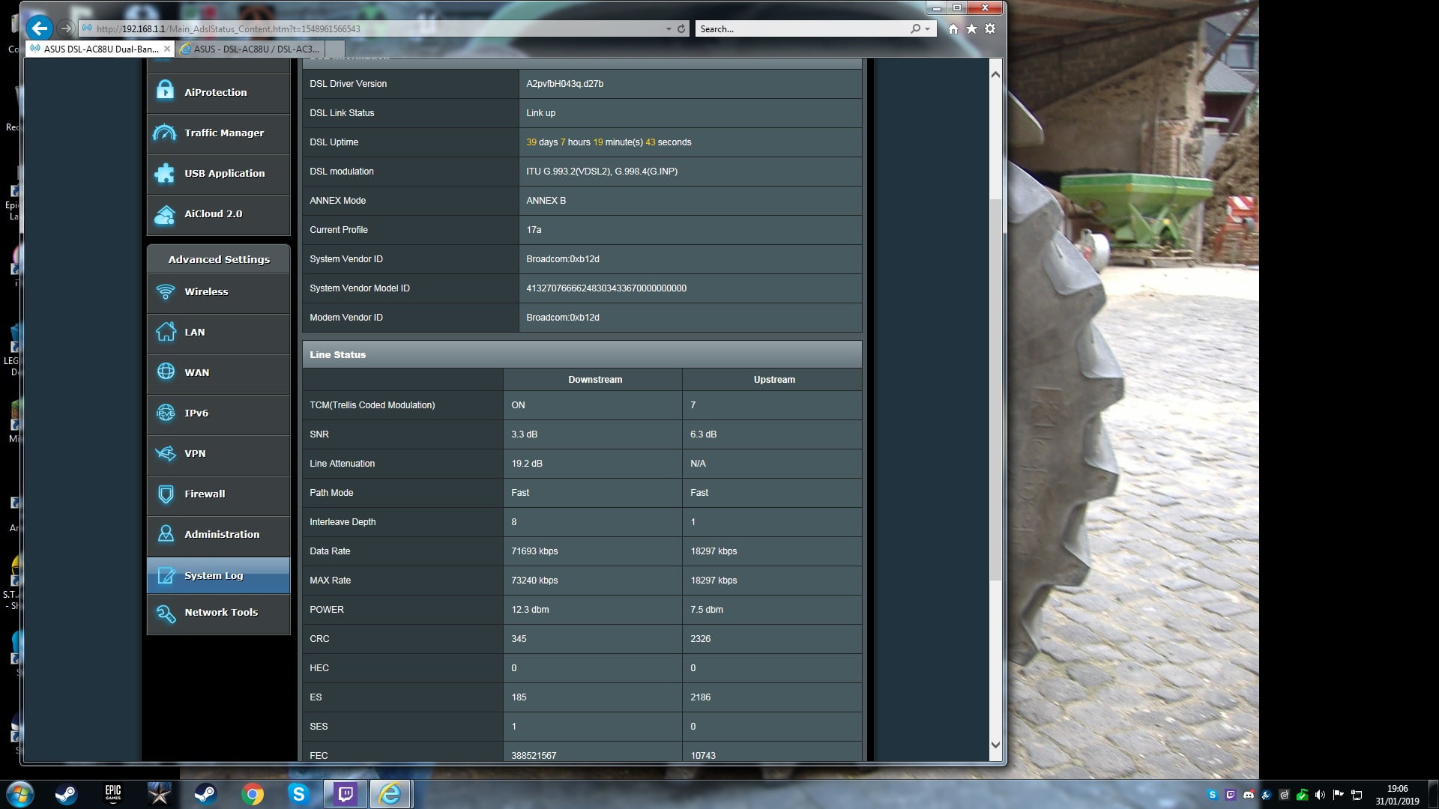Go to Administration settings
The image size is (1439, 809).
pyautogui.click(x=222, y=534)
